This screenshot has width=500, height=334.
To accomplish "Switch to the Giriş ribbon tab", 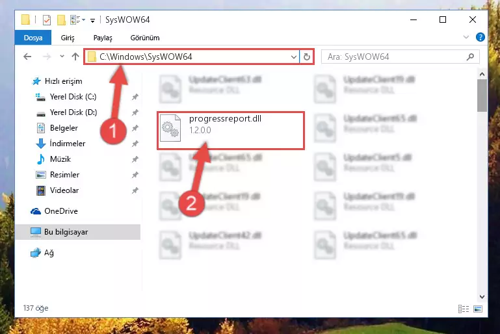I will pyautogui.click(x=68, y=38).
